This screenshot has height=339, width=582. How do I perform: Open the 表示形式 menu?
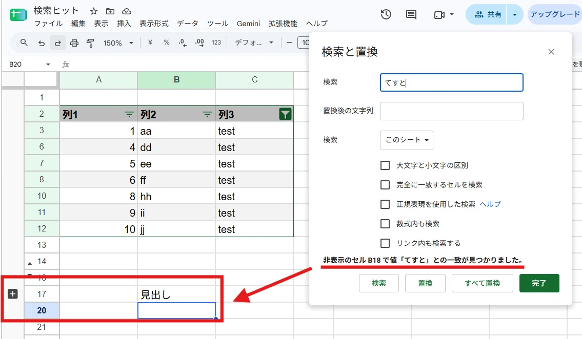(154, 24)
